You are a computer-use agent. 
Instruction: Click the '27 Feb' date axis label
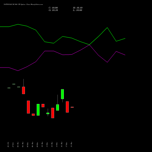point(13,144)
